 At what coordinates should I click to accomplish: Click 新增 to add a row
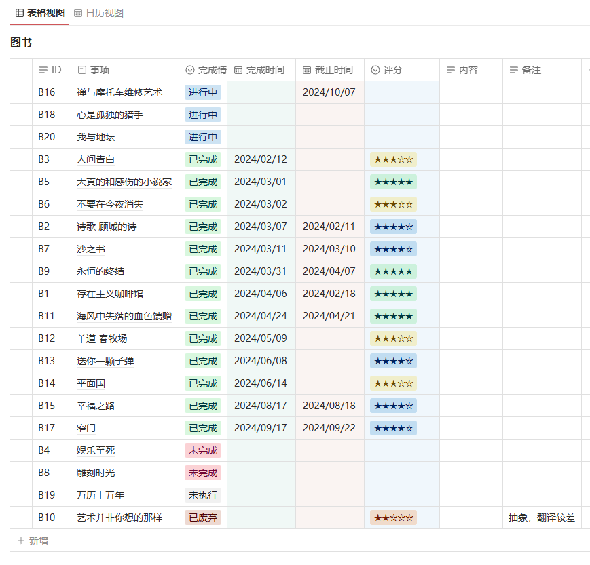coord(33,541)
